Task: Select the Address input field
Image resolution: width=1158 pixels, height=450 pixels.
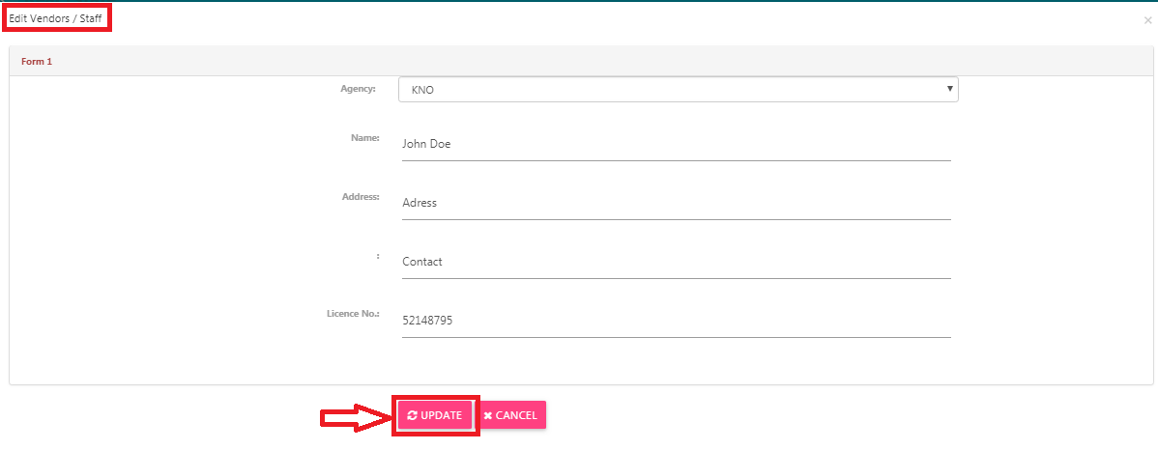Action: [676, 203]
